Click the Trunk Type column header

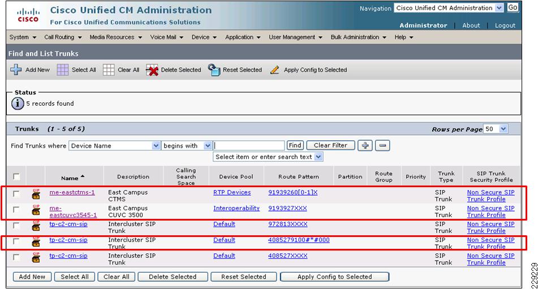446,176
